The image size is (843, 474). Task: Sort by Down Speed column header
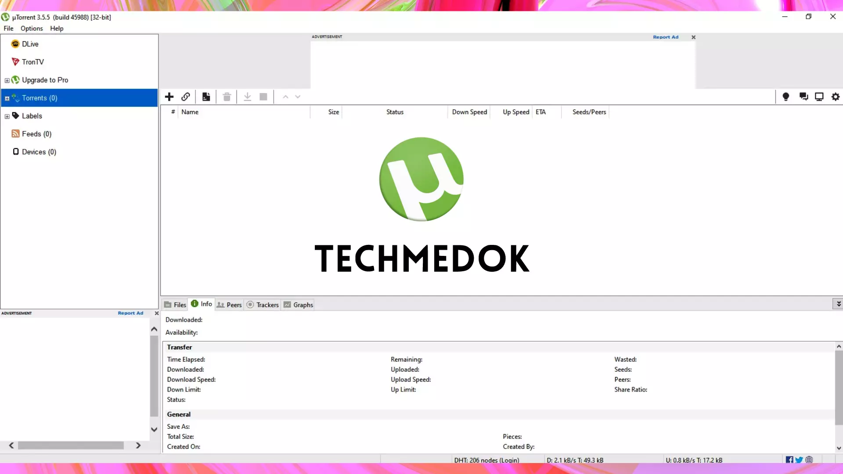point(469,112)
